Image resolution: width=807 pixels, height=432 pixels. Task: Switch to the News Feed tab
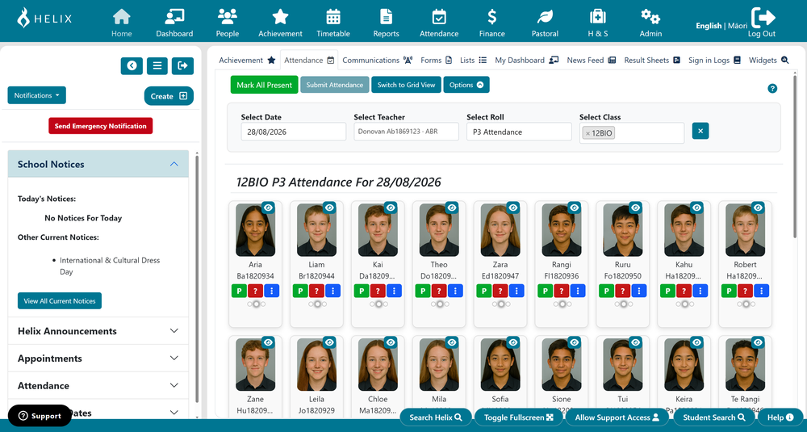592,61
